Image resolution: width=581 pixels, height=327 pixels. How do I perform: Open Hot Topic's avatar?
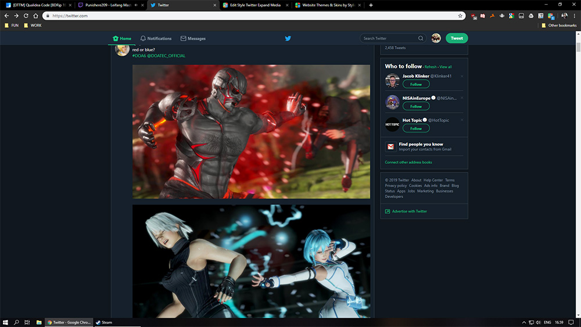(392, 124)
